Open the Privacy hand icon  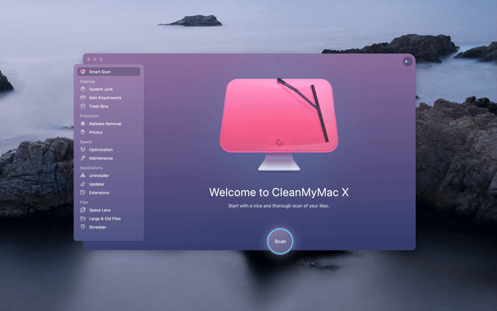[83, 132]
